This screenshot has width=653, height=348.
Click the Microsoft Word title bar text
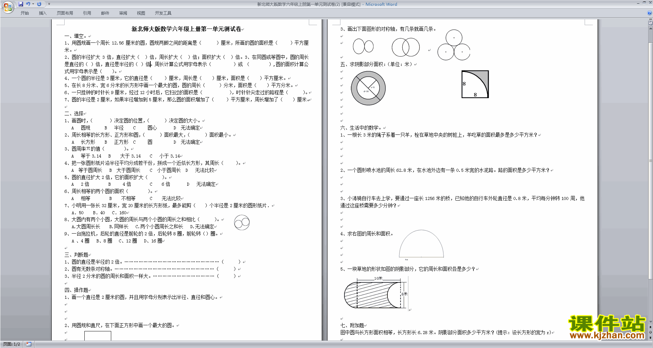tap(381, 4)
